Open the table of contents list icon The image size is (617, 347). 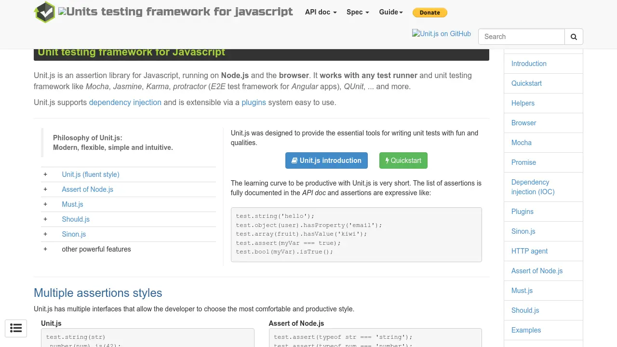tap(16, 328)
